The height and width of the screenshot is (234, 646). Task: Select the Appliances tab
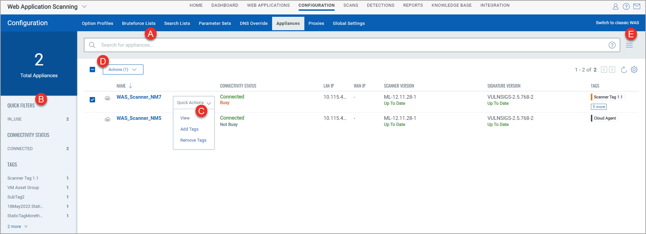tap(288, 24)
